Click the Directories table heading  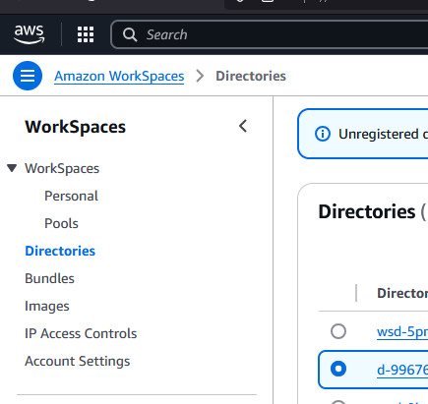tap(367, 211)
